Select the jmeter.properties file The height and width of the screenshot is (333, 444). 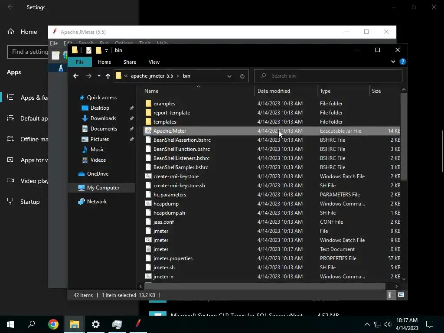[x=173, y=258]
